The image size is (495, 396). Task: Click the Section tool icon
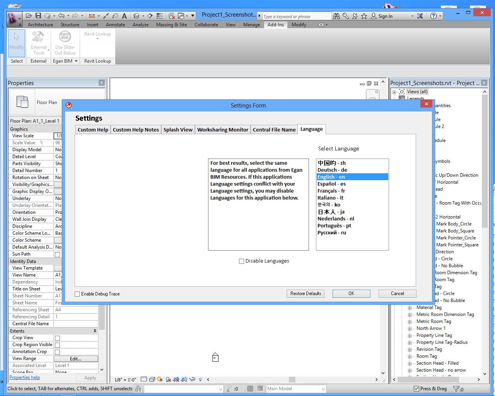pyautogui.click(x=150, y=16)
